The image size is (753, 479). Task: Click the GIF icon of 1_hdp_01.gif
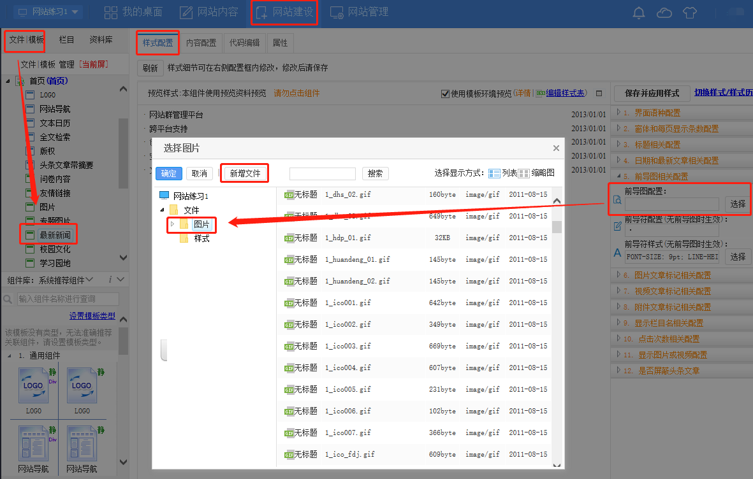289,238
